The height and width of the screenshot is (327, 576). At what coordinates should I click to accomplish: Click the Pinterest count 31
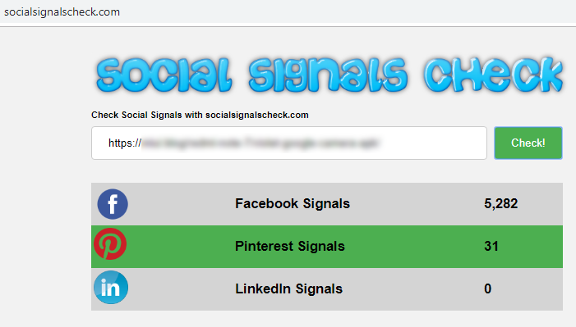[491, 246]
